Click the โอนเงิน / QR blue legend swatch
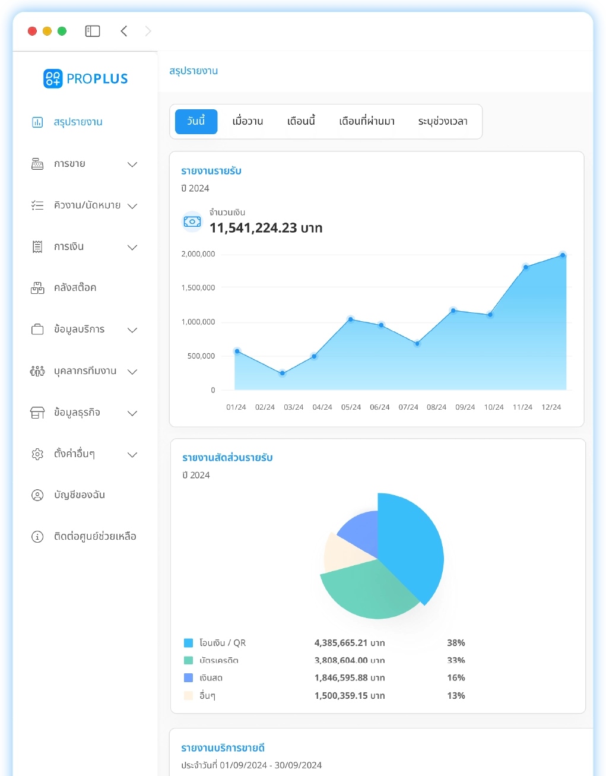 pos(189,643)
